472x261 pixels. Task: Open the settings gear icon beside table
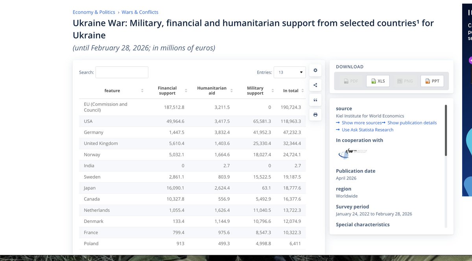(315, 70)
